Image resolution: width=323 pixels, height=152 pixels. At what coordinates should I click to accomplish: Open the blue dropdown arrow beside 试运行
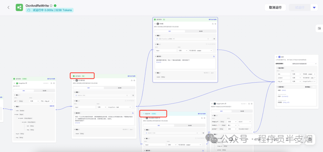tap(314, 8)
